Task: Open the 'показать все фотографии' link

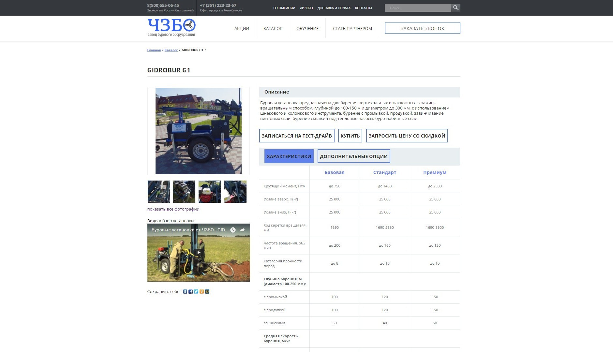Action: tap(173, 209)
